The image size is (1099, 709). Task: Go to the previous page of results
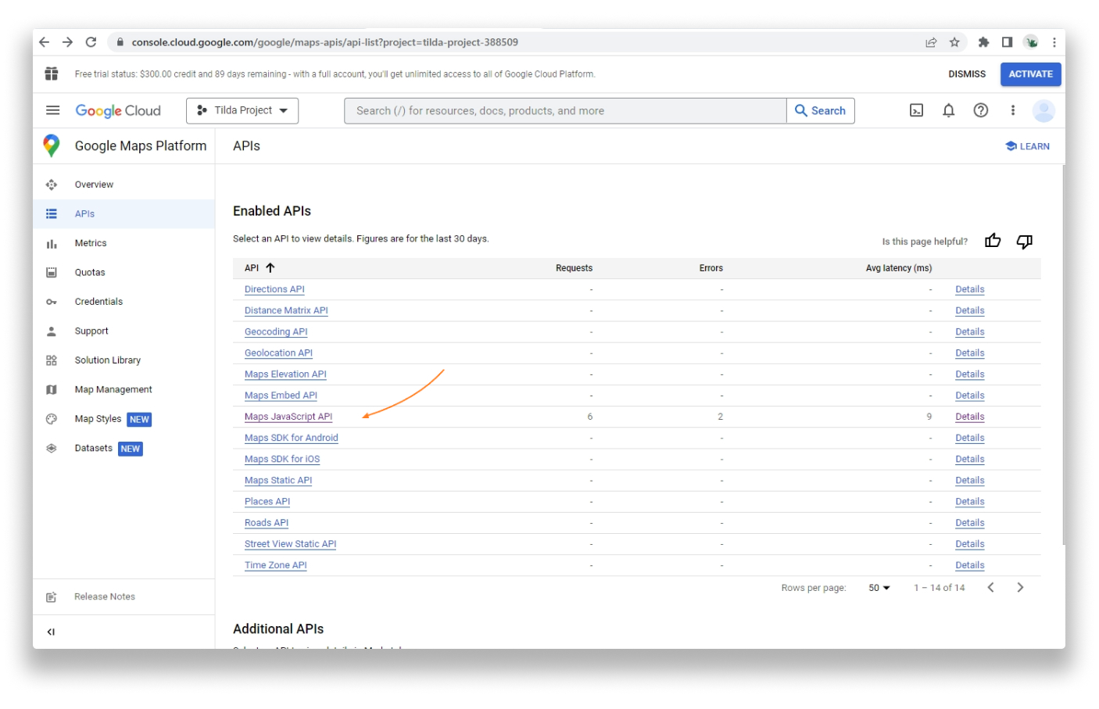click(x=990, y=587)
